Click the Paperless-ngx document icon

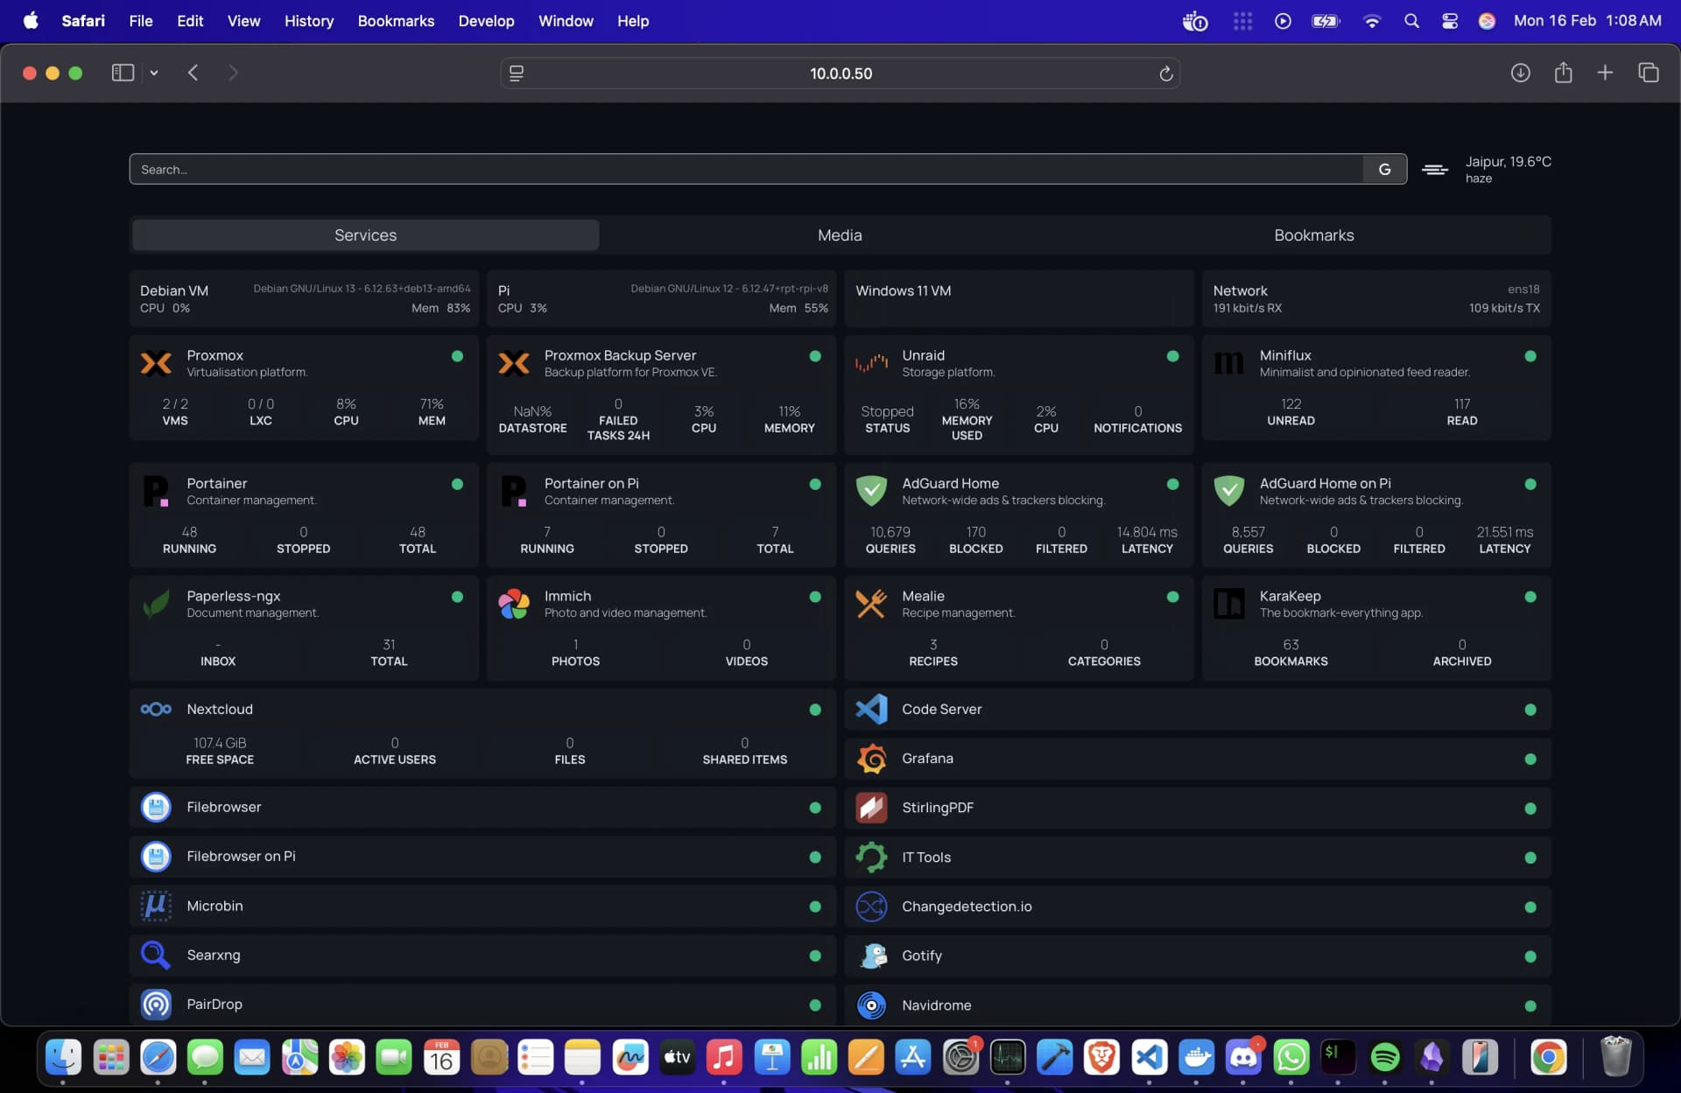click(x=156, y=603)
